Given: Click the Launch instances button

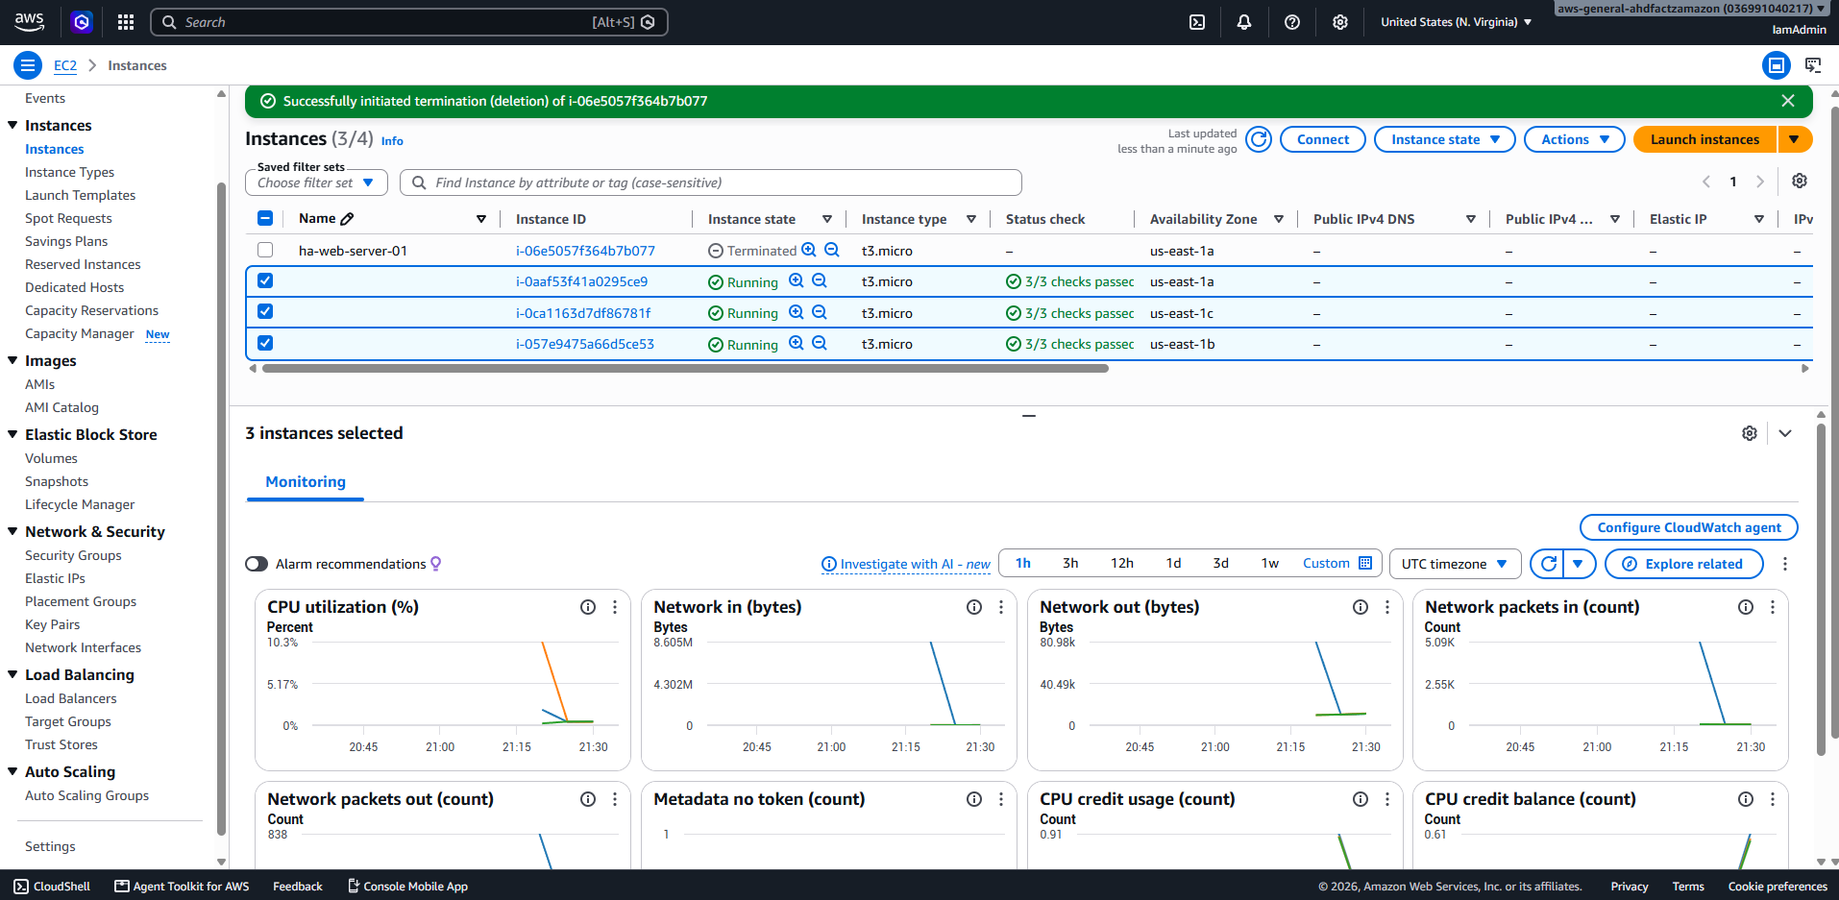Looking at the screenshot, I should 1705,139.
